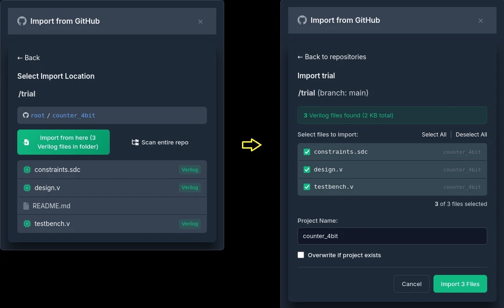The image size is (504, 308).
Task: Click Import from here button
Action: (64, 142)
